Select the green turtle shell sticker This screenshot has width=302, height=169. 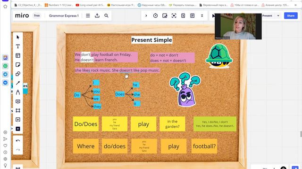219,56
